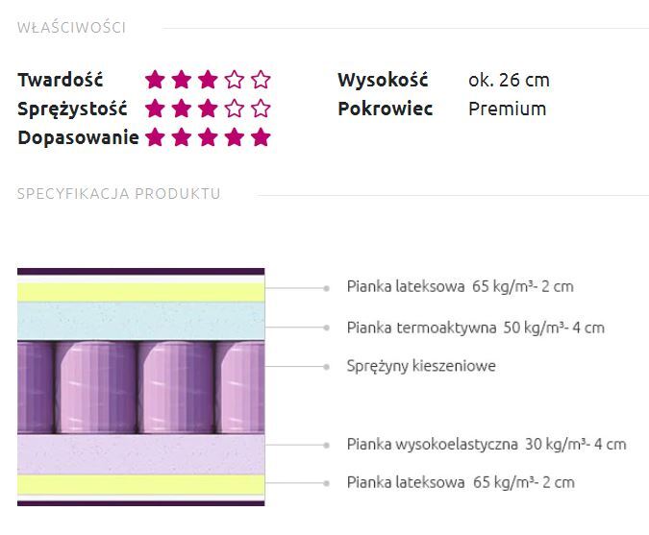Click the third Sprężystość star
The height and width of the screenshot is (535, 649).
(208, 109)
